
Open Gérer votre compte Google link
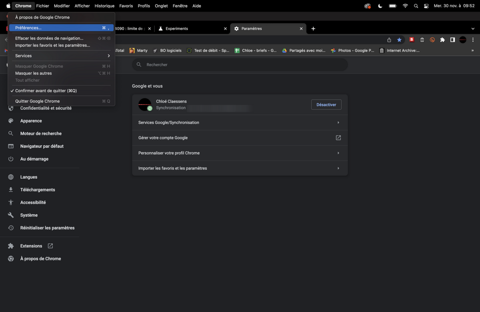click(240, 138)
